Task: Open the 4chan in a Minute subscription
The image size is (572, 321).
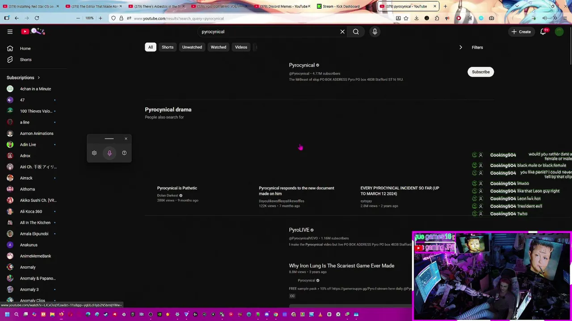Action: (35, 89)
